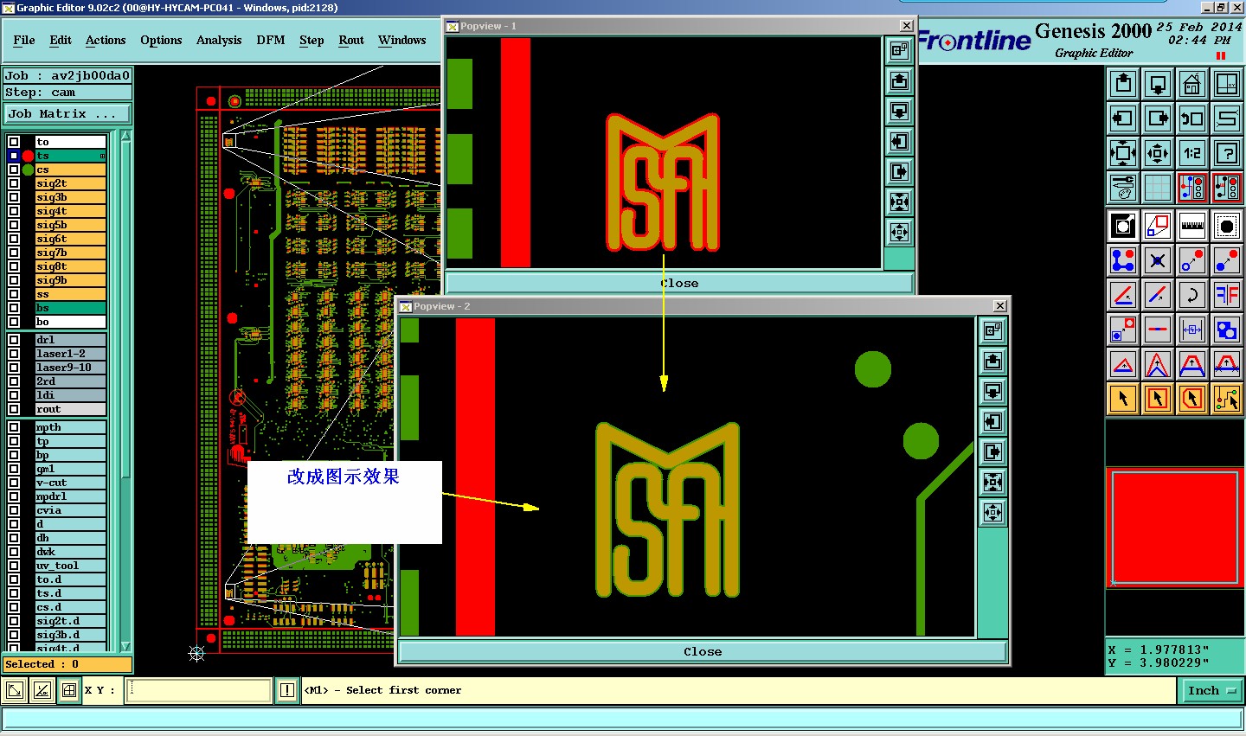Image resolution: width=1246 pixels, height=736 pixels.
Task: Toggle checkbox for the ss layer
Action: [14, 294]
